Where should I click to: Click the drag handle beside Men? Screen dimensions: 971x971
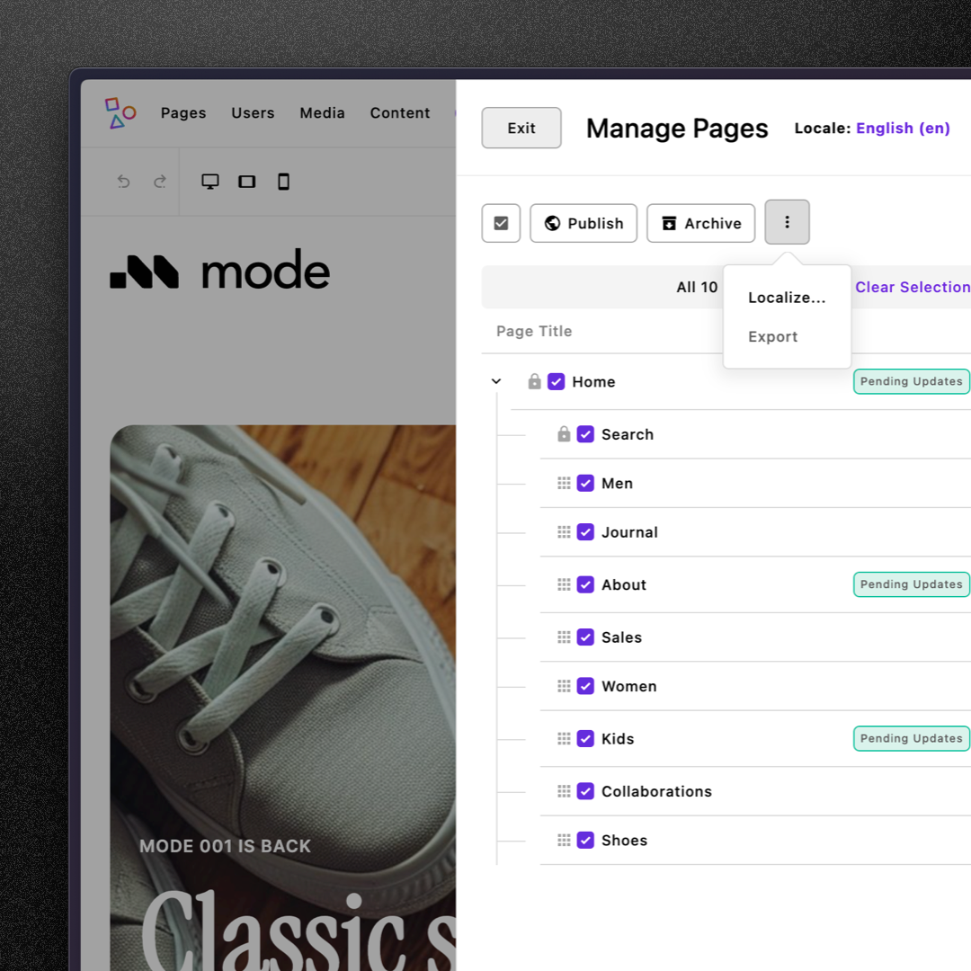[x=564, y=483]
